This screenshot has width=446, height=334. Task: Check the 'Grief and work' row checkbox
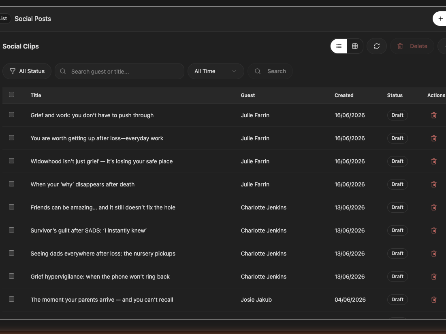click(11, 115)
